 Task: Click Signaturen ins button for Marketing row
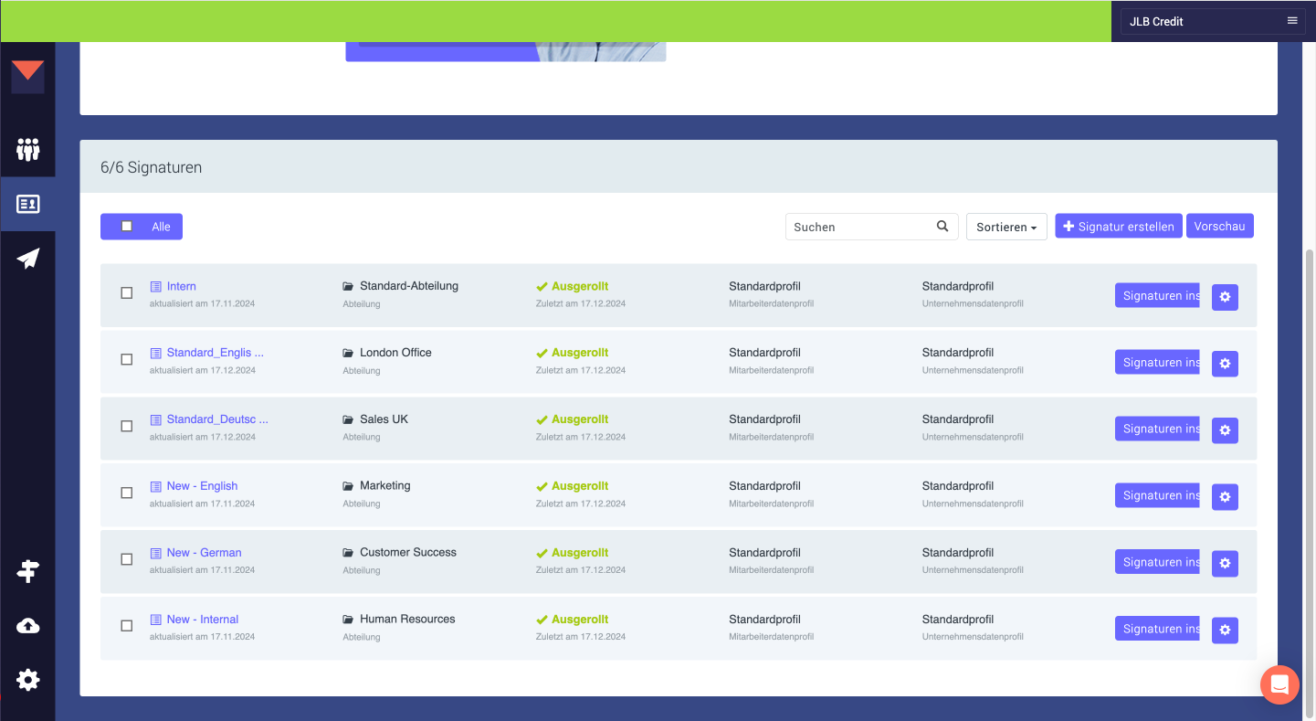(x=1157, y=495)
